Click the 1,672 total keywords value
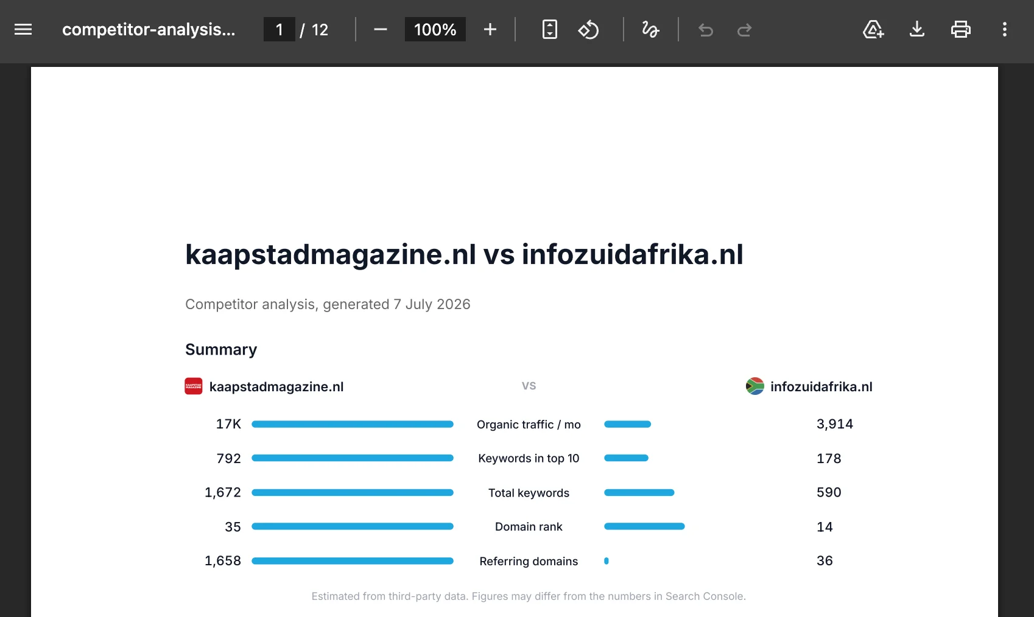Screen dimensions: 1034x617 [223, 493]
